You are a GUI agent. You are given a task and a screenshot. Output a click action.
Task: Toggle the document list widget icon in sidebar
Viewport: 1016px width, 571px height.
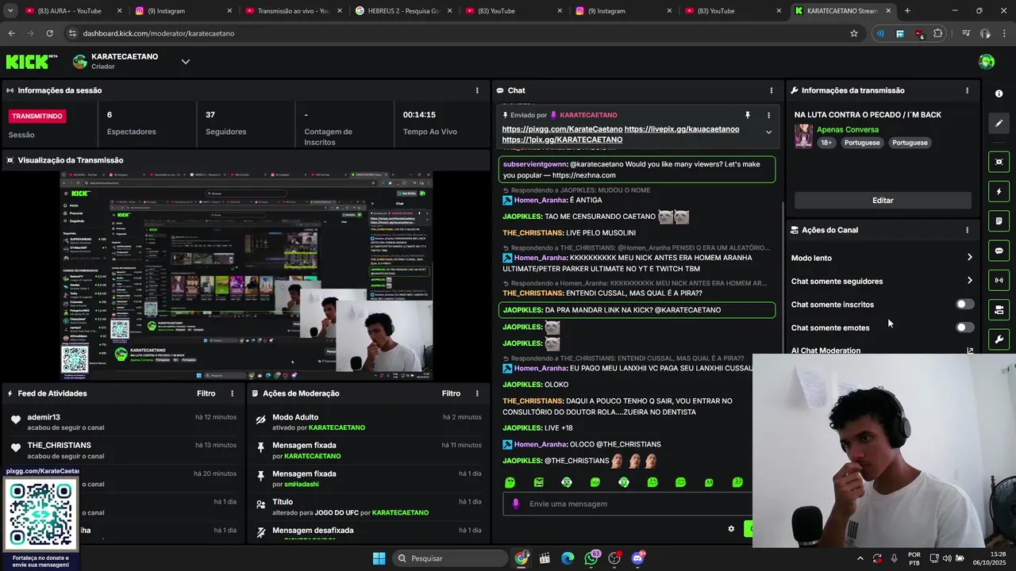999,221
